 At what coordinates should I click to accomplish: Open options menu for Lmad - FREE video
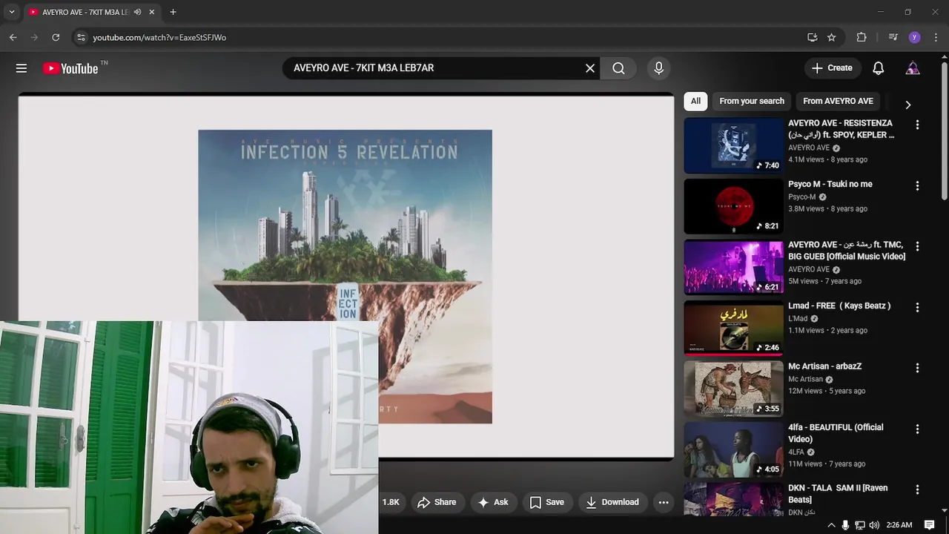(917, 307)
